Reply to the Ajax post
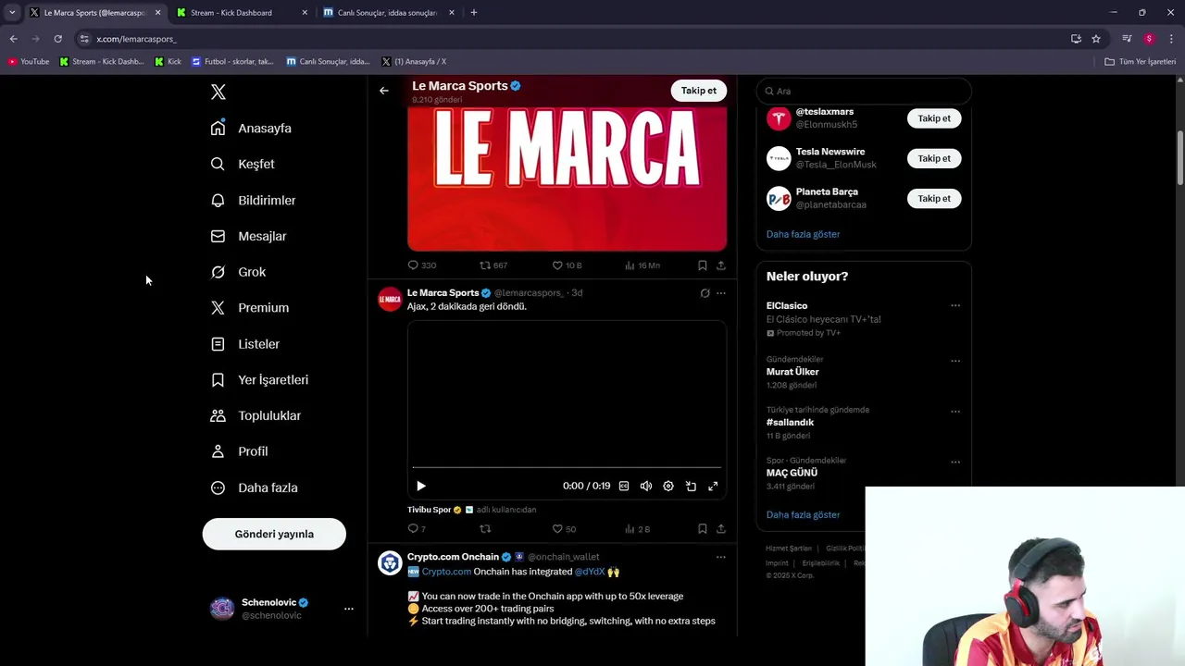This screenshot has width=1185, height=666. (x=417, y=529)
